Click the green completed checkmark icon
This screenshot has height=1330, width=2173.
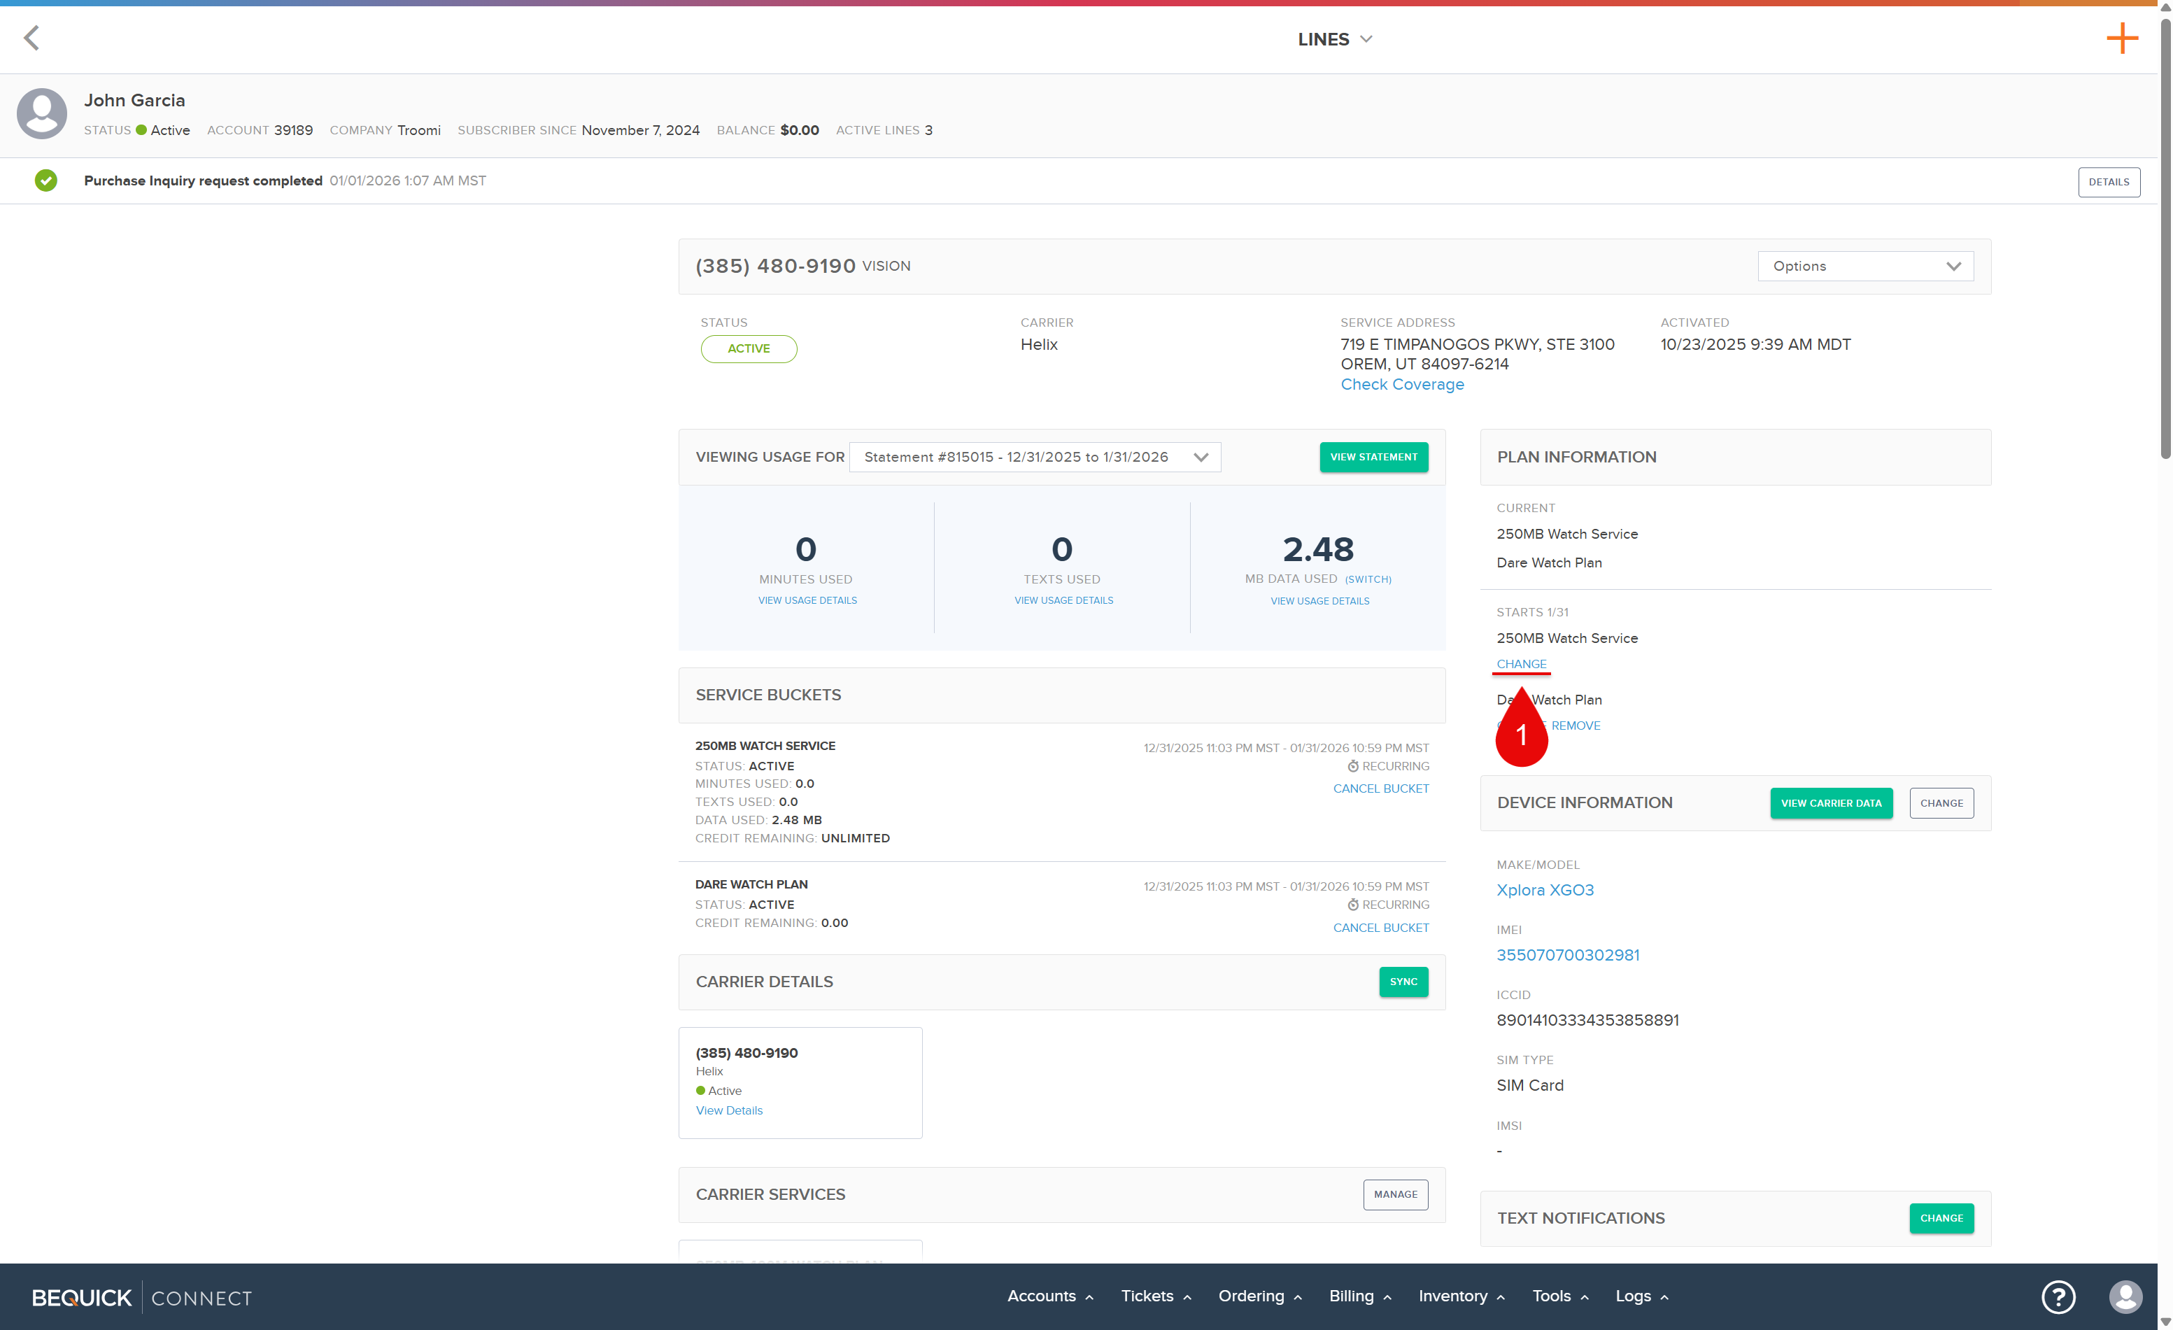[x=46, y=181]
